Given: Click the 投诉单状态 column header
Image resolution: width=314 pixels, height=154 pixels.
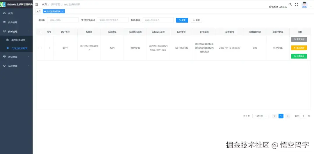Looking at the screenshot, I should [278, 32].
